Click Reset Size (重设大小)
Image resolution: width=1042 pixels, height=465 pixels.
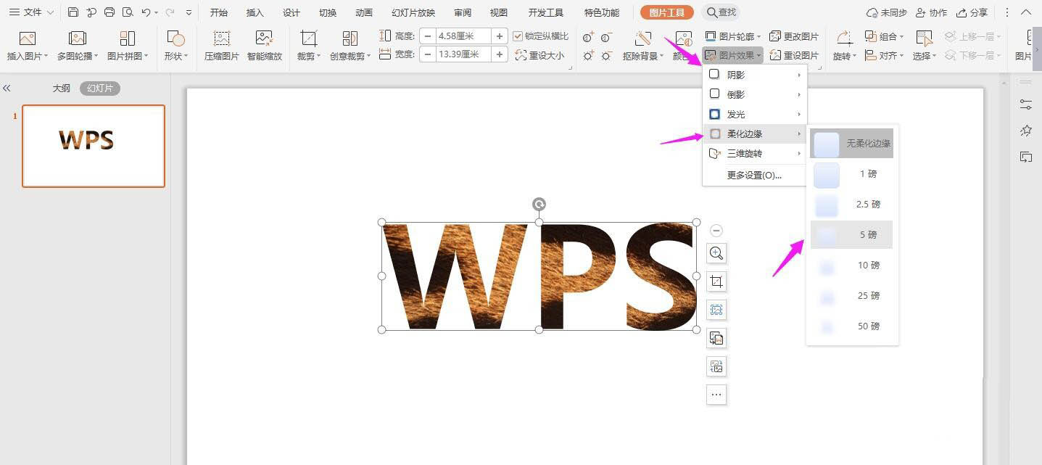point(539,55)
